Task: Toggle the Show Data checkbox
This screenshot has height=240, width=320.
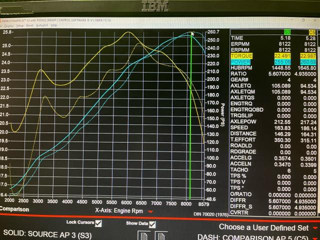Action: tap(152, 223)
